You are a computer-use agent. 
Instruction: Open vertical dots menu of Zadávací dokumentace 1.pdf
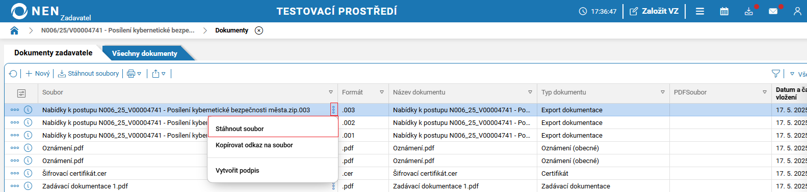(334, 186)
